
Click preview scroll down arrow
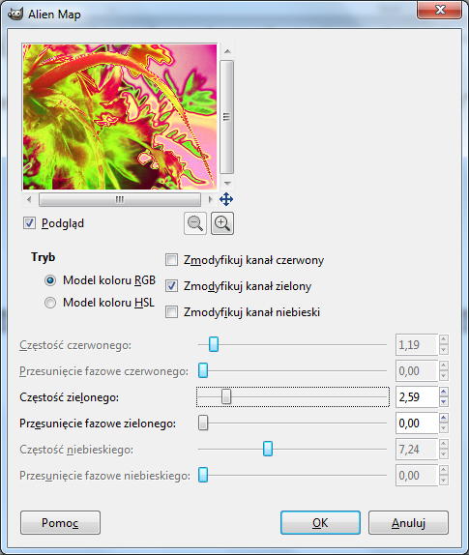[227, 184]
